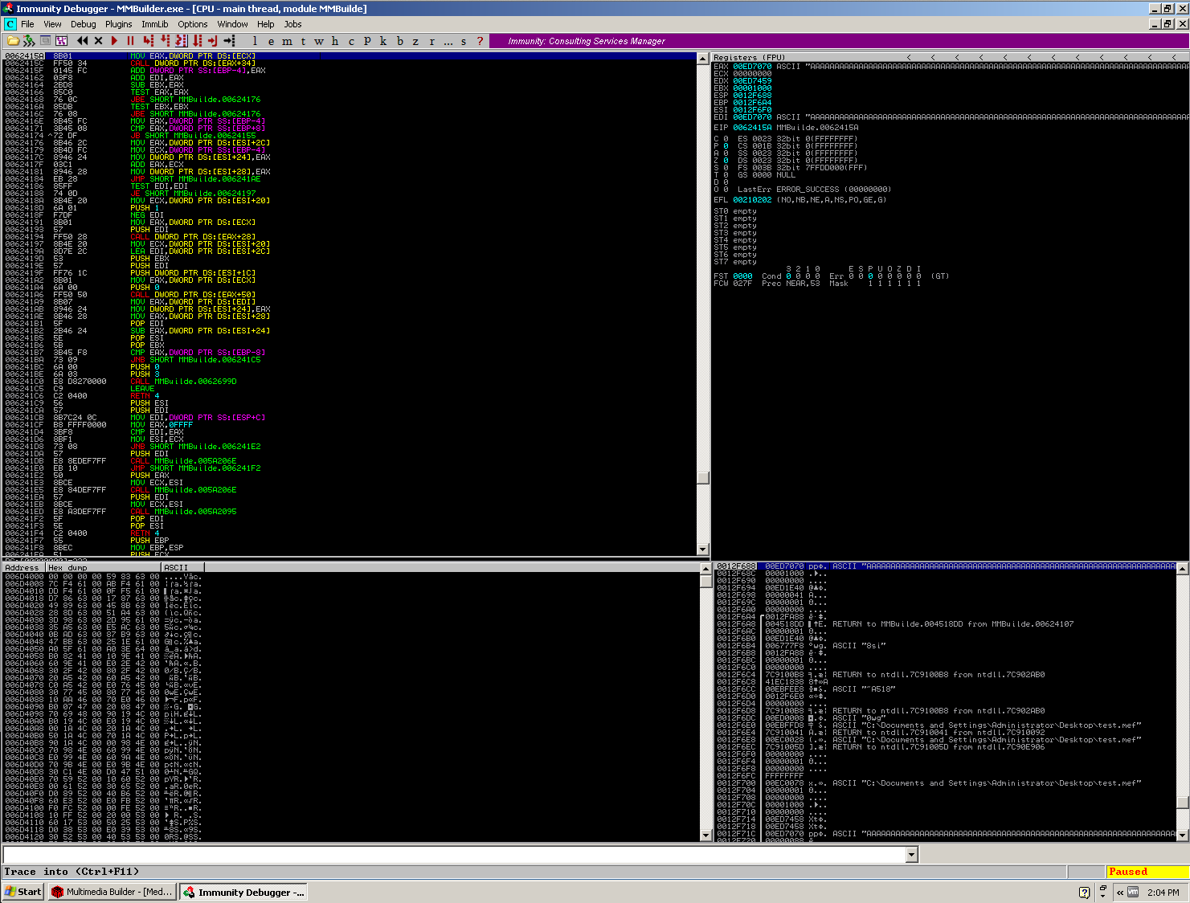Open the command bar history dropdown
The height and width of the screenshot is (903, 1190).
tap(911, 855)
